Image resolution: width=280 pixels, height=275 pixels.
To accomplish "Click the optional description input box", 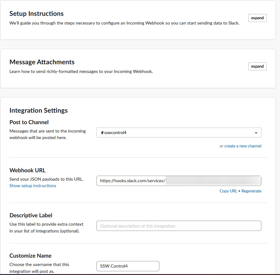I will point(179,226).
